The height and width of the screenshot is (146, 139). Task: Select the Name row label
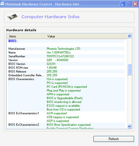click(x=12, y=52)
